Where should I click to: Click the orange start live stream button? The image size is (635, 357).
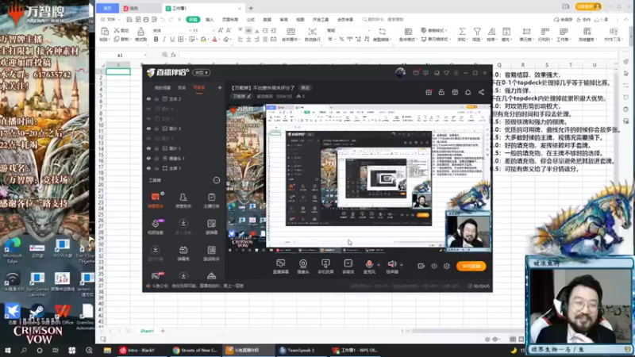point(471,266)
